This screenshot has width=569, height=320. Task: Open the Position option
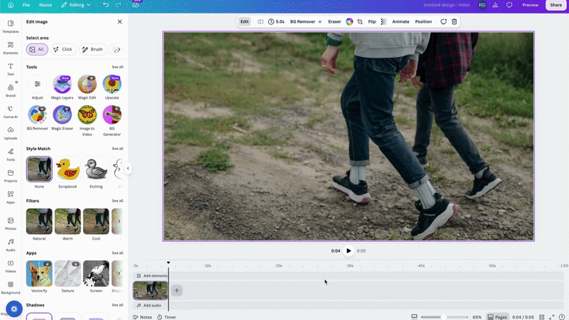coord(423,22)
